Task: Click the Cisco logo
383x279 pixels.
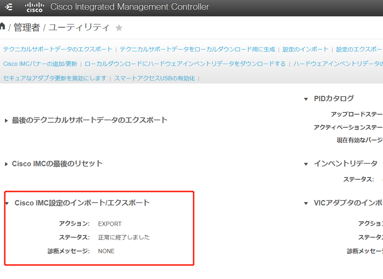Action: click(x=35, y=7)
